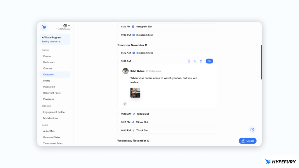Click the send-now paper plane icon
Image resolution: width=299 pixels, height=168 pixels.
click(195, 61)
